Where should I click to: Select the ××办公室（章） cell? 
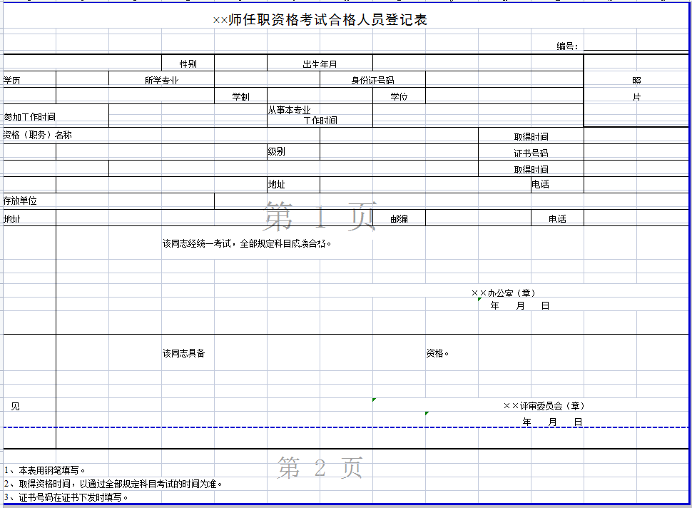click(x=503, y=293)
